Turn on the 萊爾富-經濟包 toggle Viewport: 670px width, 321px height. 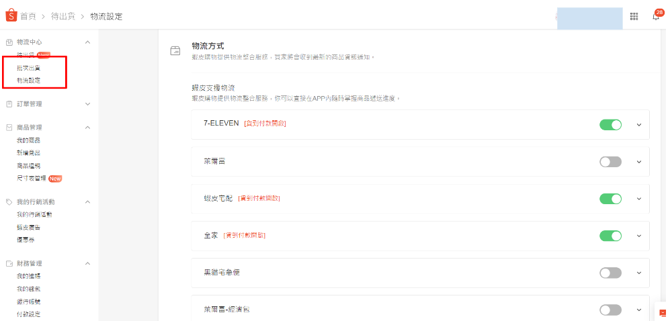pyautogui.click(x=610, y=310)
